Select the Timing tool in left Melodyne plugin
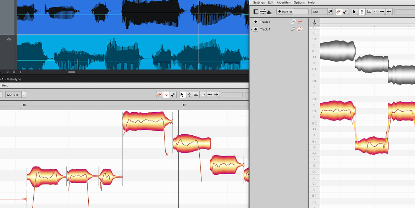Image resolution: width=415 pixels, height=208 pixels. pos(210,95)
